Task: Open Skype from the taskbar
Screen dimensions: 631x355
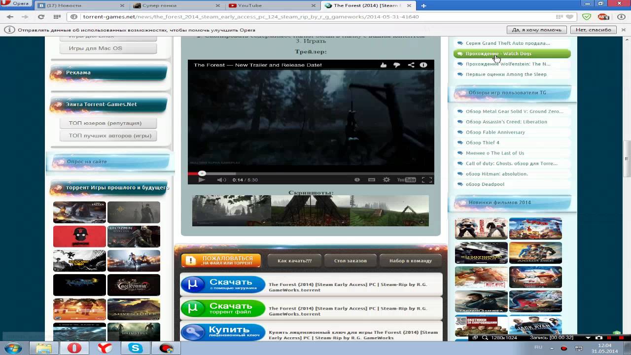Action: click(x=135, y=348)
